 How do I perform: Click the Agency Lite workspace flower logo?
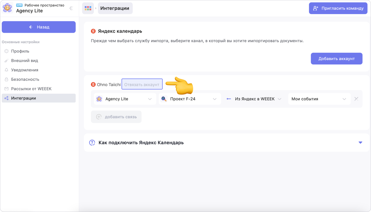click(x=8, y=8)
